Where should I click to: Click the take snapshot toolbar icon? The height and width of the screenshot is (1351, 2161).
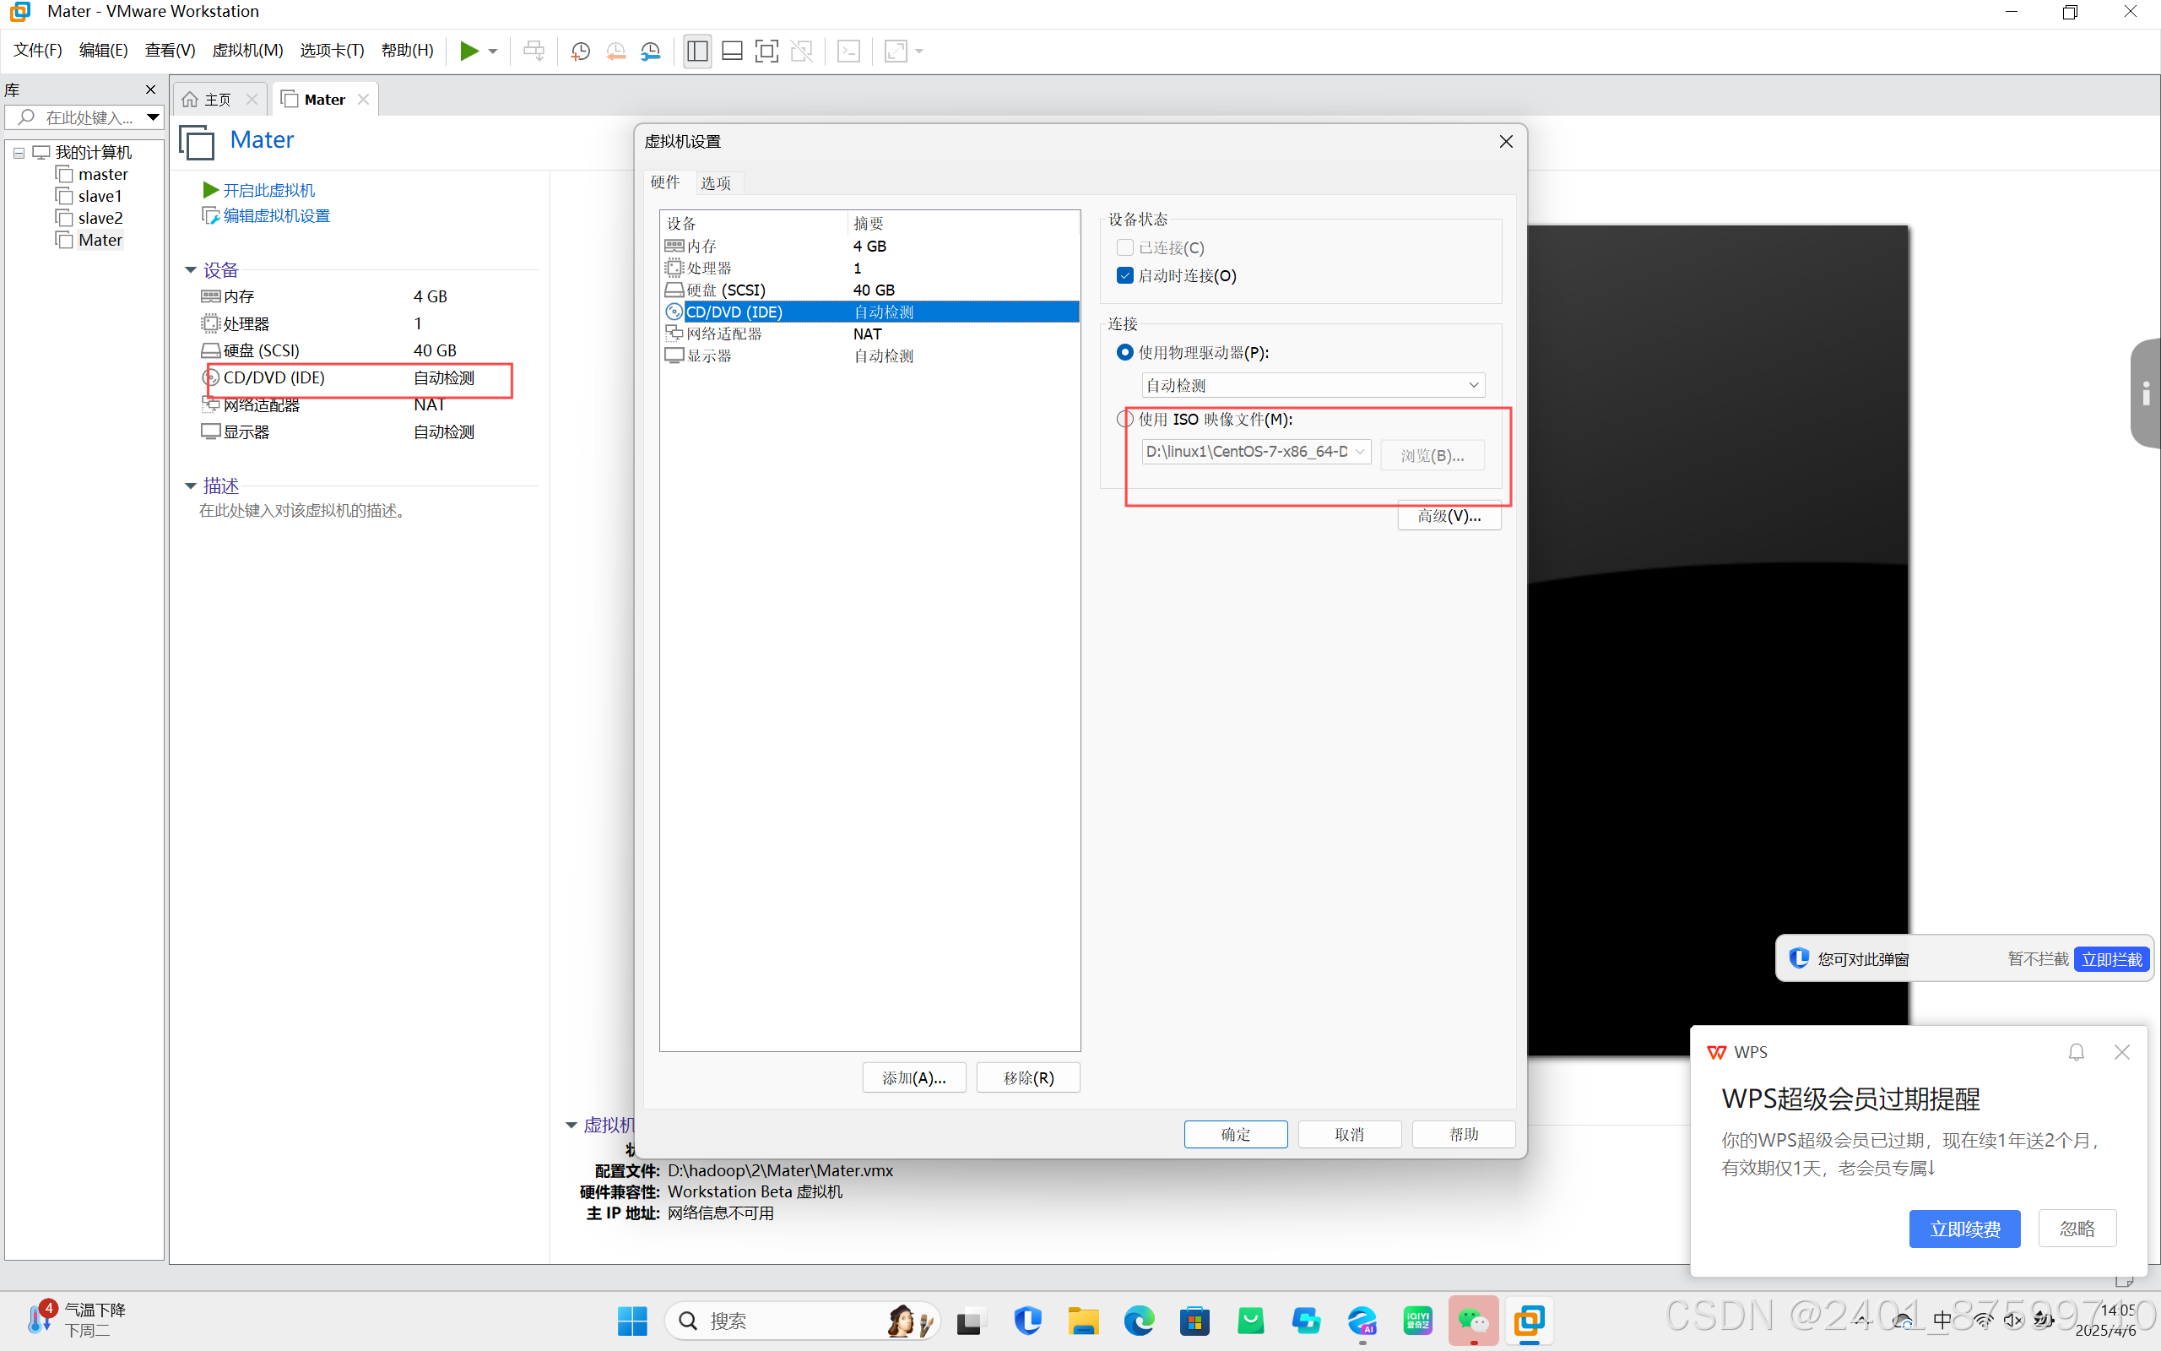(x=581, y=51)
